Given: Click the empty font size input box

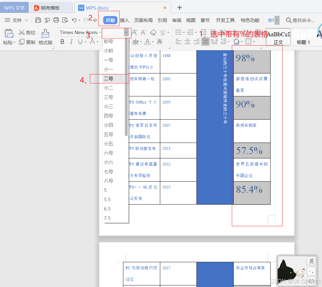Looking at the screenshot, I should pos(113,33).
